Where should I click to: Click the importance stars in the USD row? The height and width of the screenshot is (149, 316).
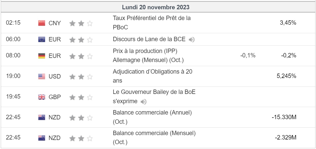click(x=81, y=76)
